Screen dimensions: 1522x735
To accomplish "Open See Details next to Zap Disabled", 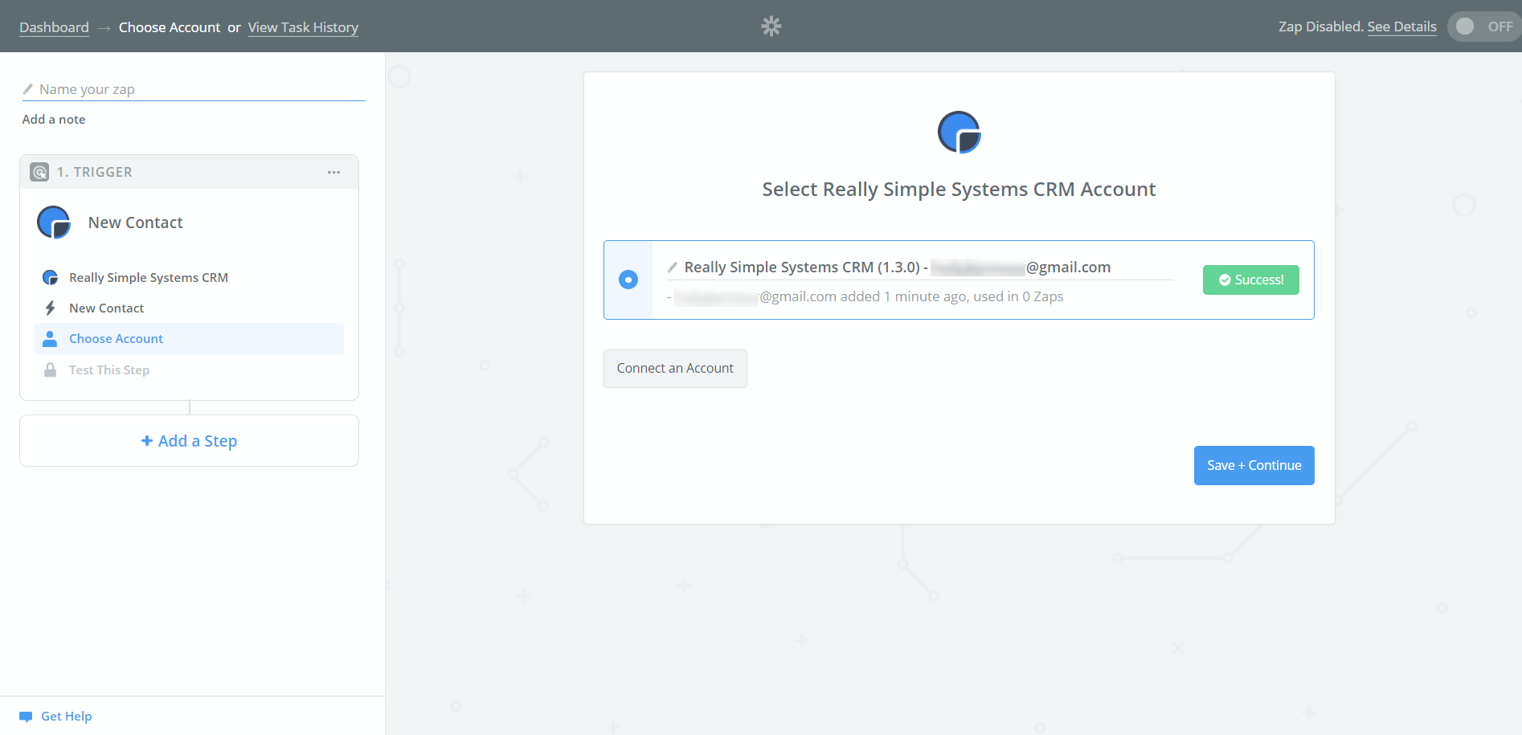I will point(1401,27).
